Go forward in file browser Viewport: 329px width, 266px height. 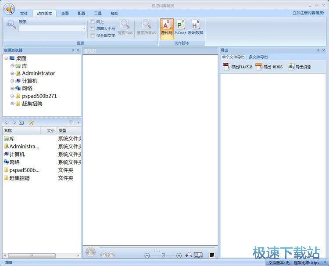pos(14,122)
